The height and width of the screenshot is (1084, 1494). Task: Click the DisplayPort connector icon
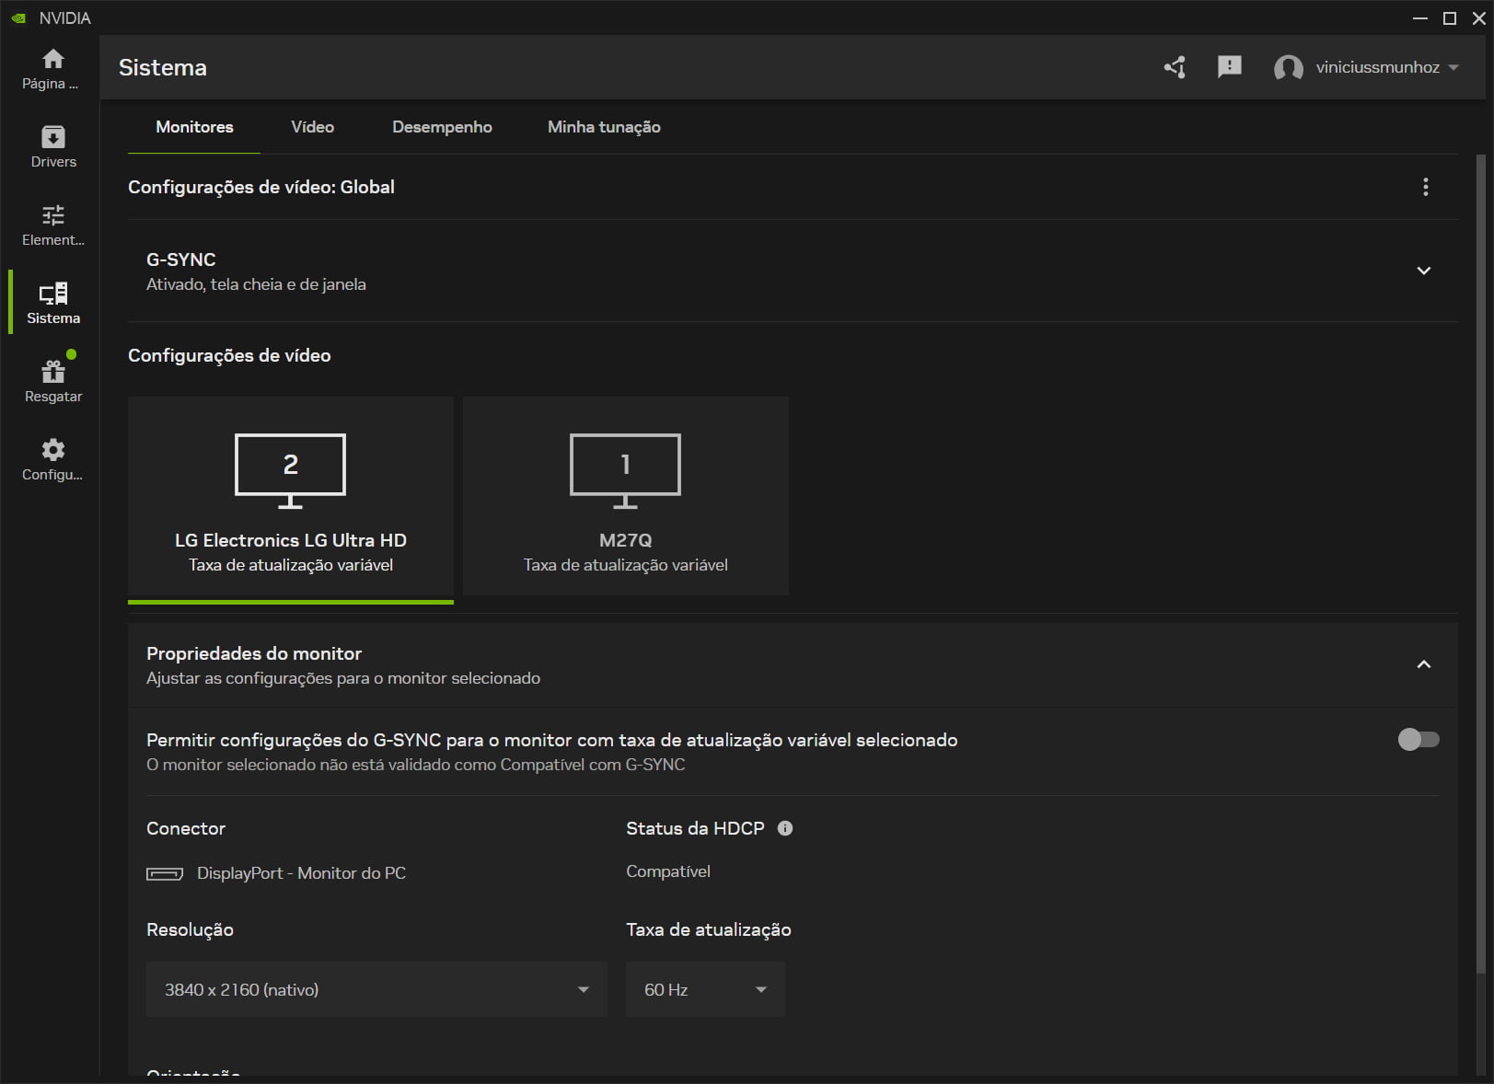point(165,873)
